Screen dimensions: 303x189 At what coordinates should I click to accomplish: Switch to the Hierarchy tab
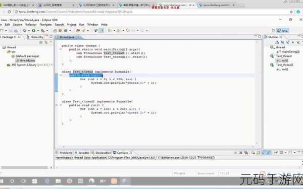click(35, 37)
